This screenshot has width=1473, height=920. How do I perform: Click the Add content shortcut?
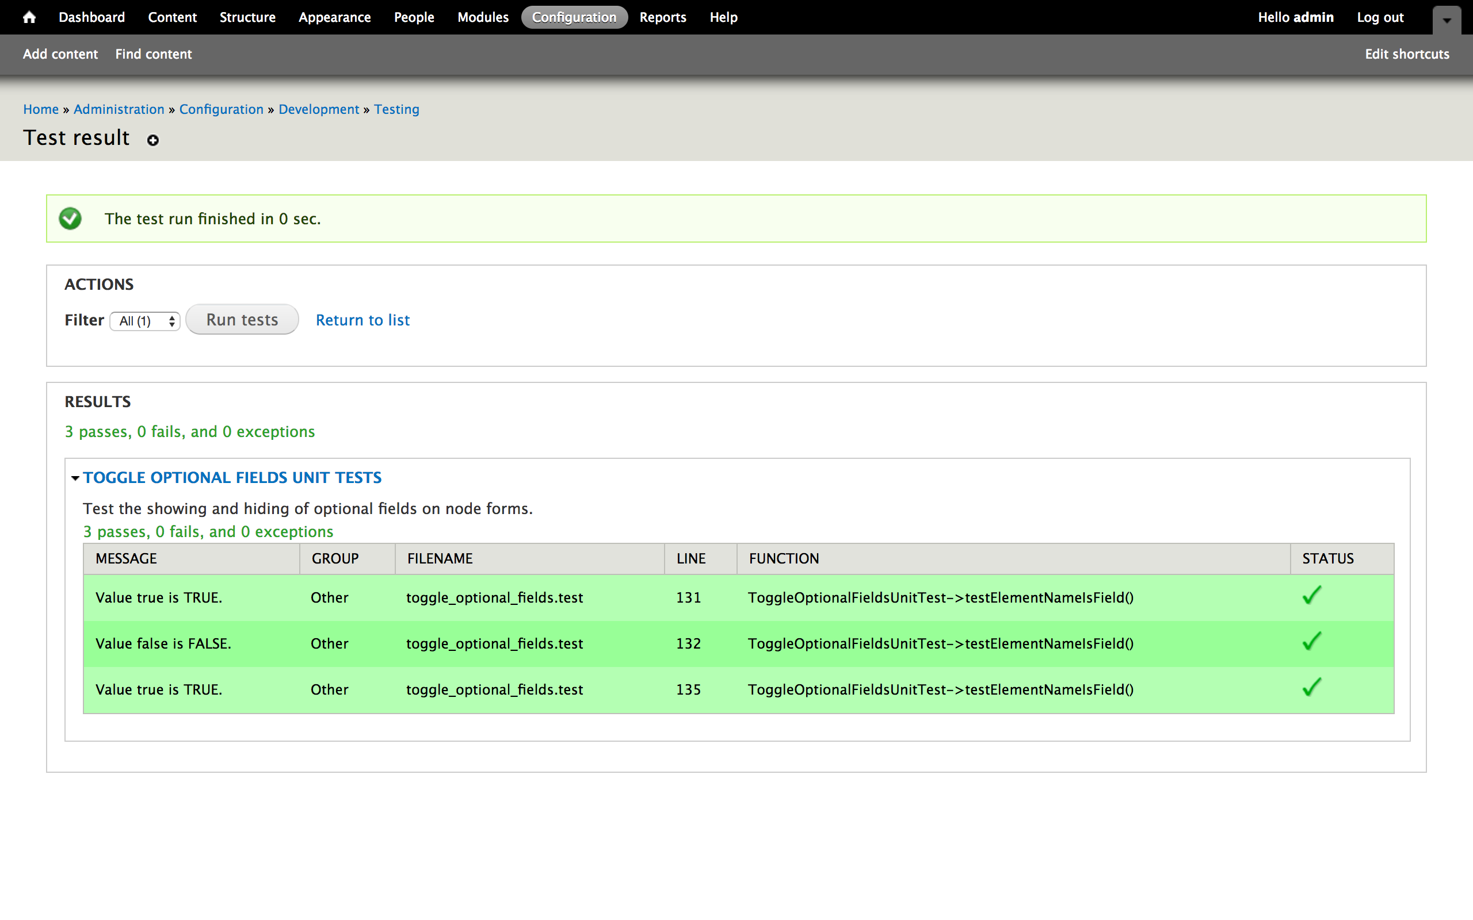pyautogui.click(x=60, y=54)
